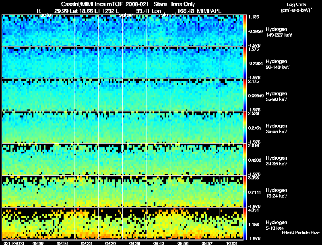Select the 'Hydrogen 5-13 keV' label
322x245 pixels.
point(277,225)
